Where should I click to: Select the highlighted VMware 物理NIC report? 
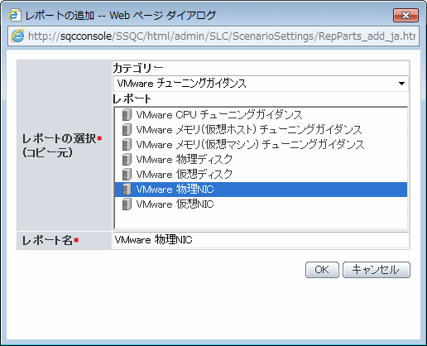pos(261,190)
